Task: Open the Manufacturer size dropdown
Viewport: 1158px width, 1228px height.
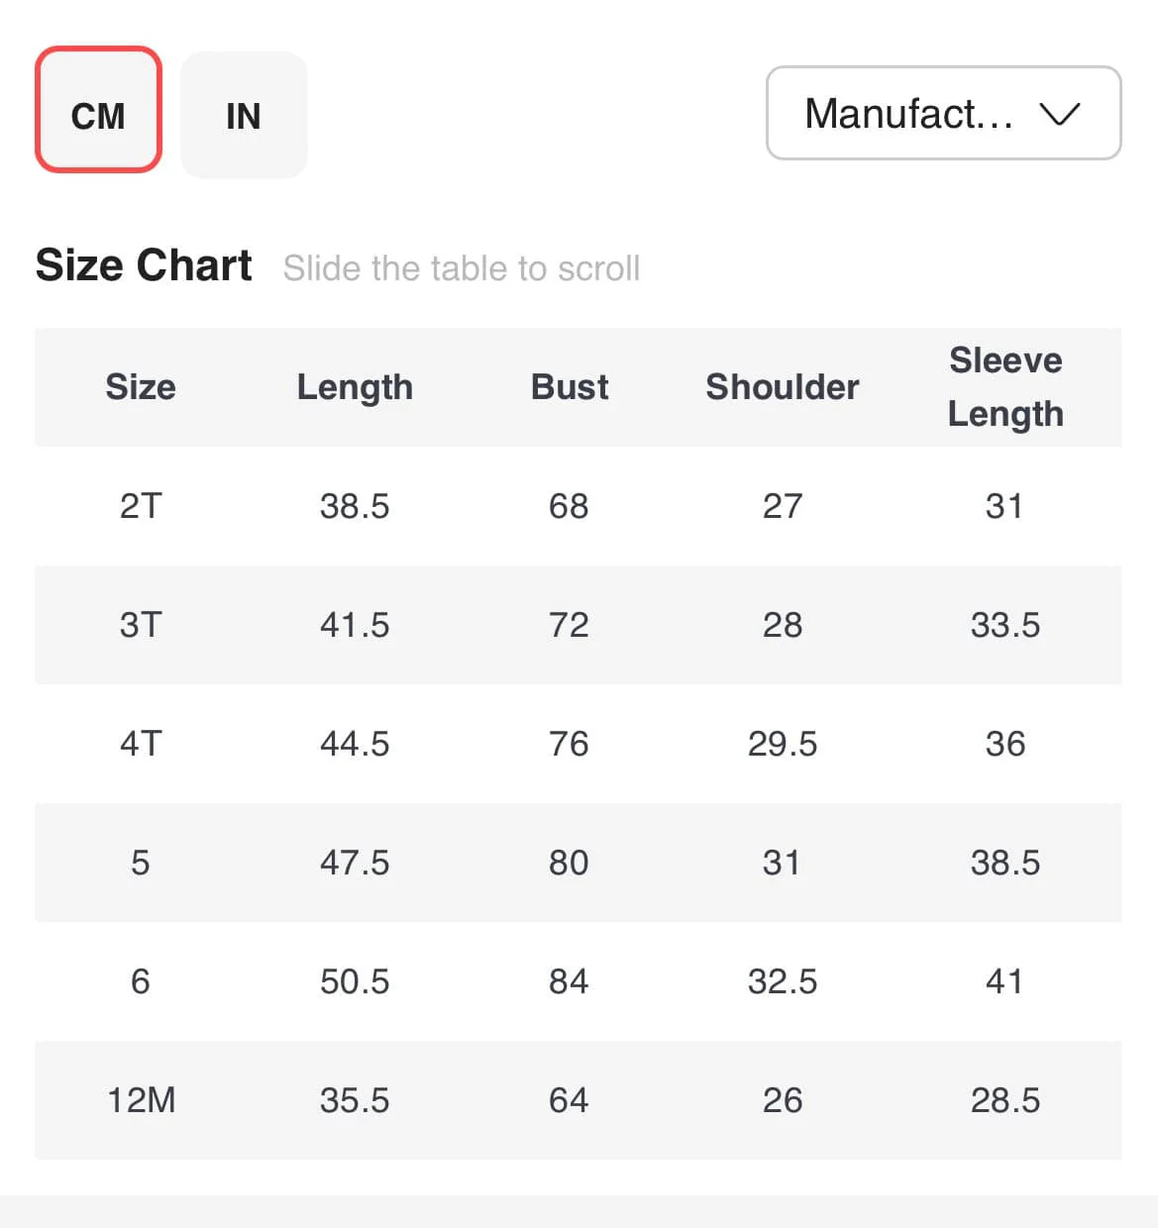Action: [x=942, y=113]
